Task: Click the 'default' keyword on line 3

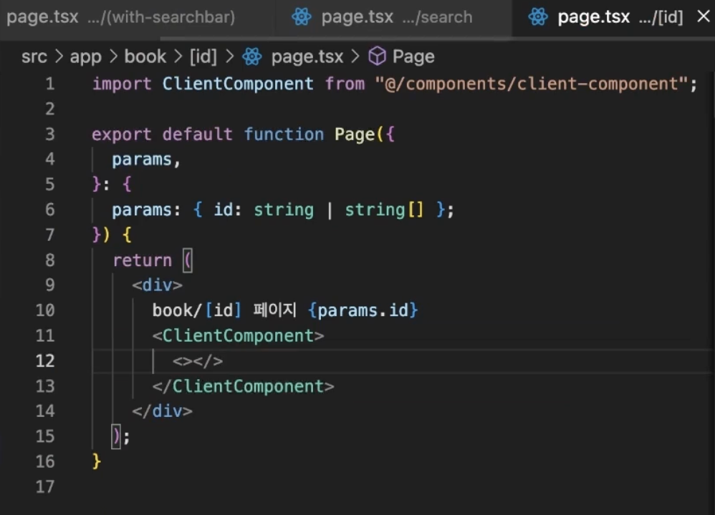Action: pos(197,134)
